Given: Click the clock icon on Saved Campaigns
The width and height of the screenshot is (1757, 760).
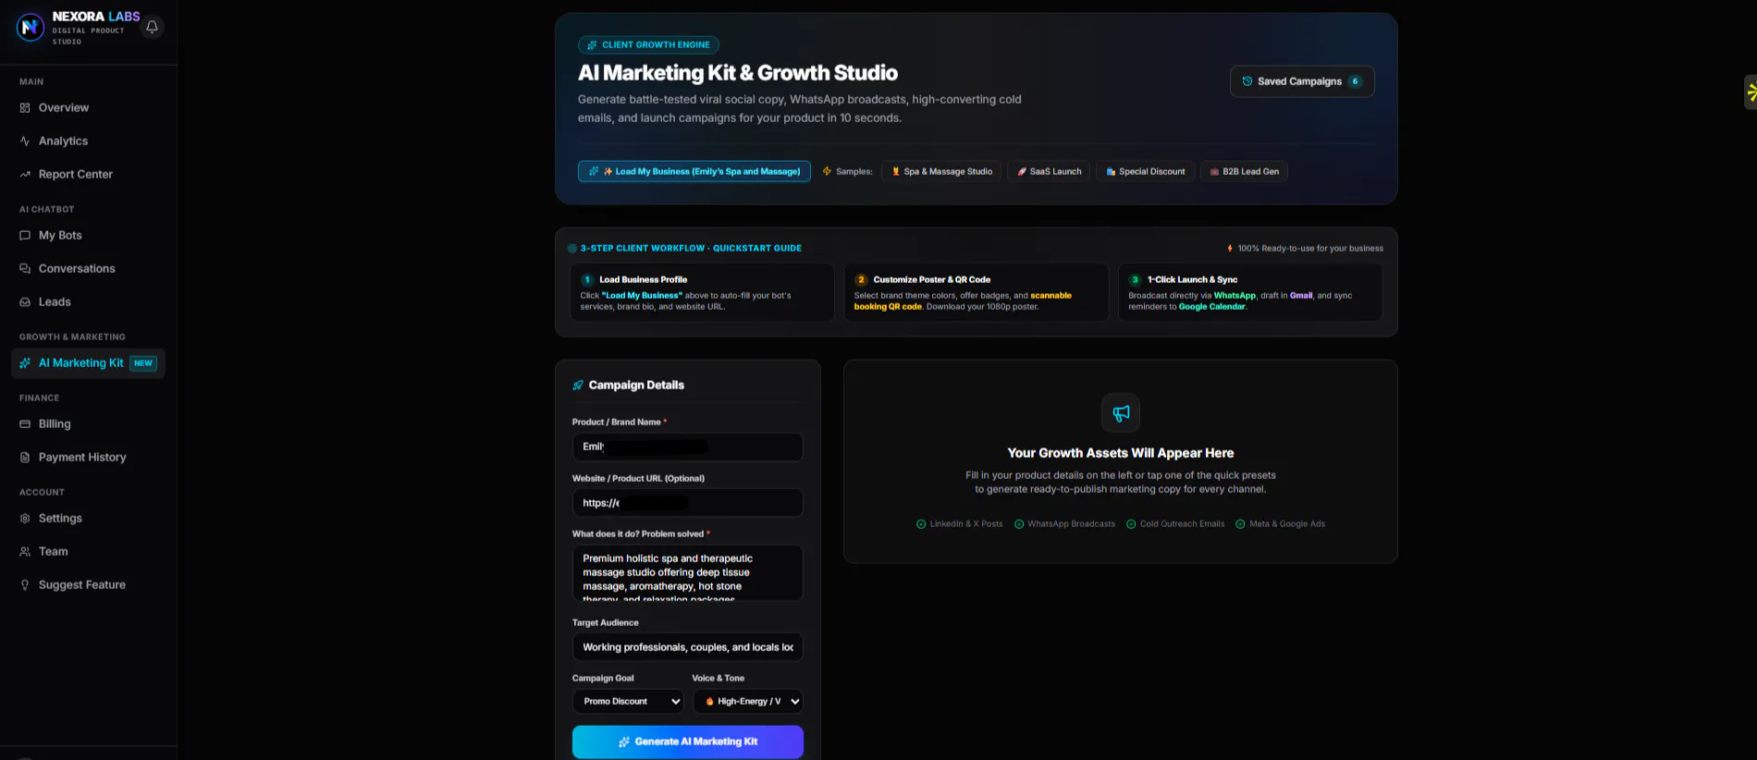Looking at the screenshot, I should (x=1247, y=81).
